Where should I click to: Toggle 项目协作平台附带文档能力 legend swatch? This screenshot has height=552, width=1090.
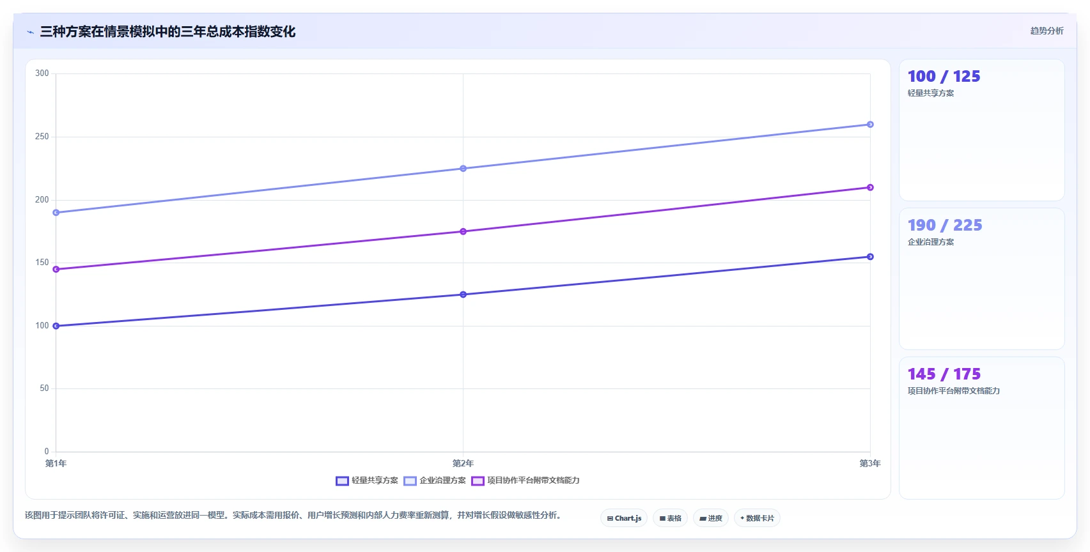[x=478, y=481]
